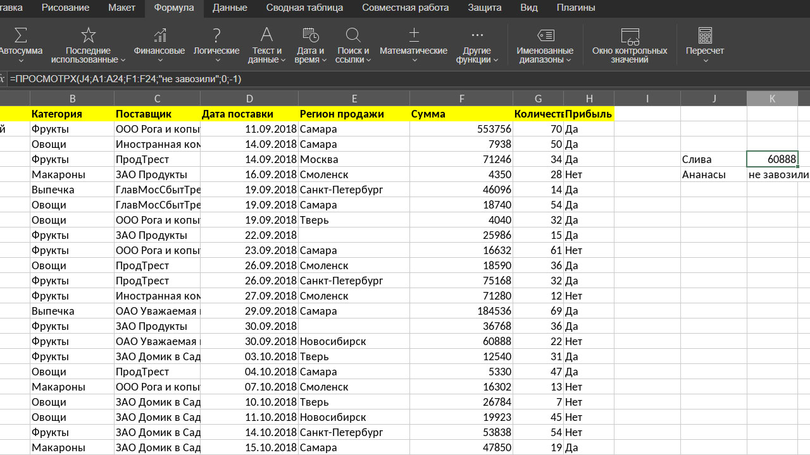The image size is (810, 455).
Task: Select the Формула tab
Action: pos(173,8)
